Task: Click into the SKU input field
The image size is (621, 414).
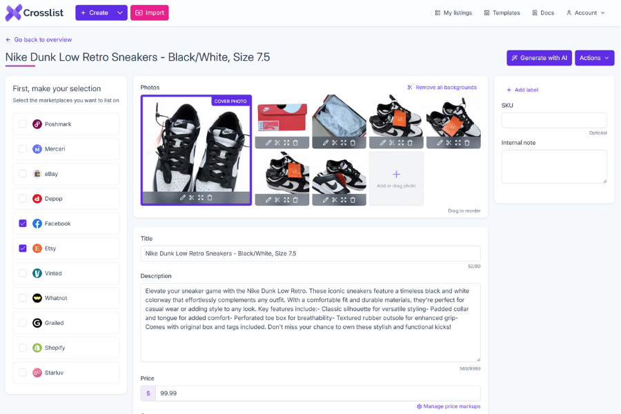Action: tap(554, 120)
